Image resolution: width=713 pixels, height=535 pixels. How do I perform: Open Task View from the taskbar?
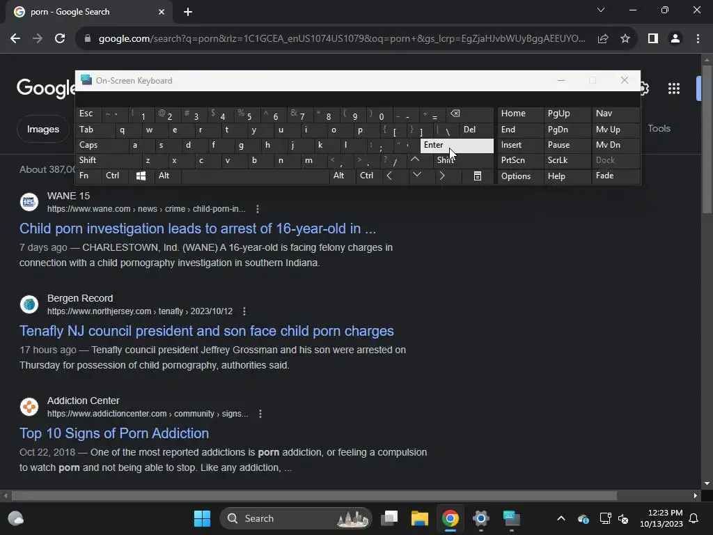[390, 518]
